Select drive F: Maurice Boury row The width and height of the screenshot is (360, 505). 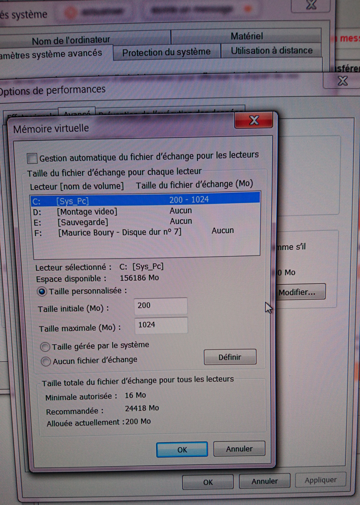tap(145, 232)
